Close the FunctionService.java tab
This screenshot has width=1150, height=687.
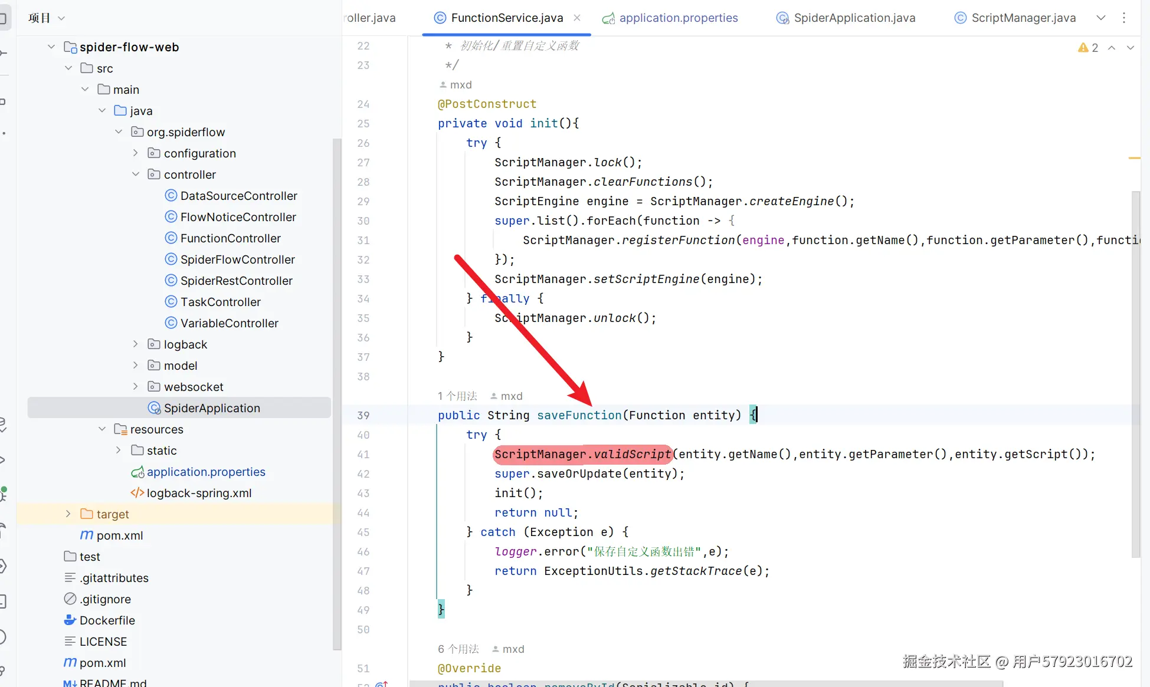tap(577, 18)
